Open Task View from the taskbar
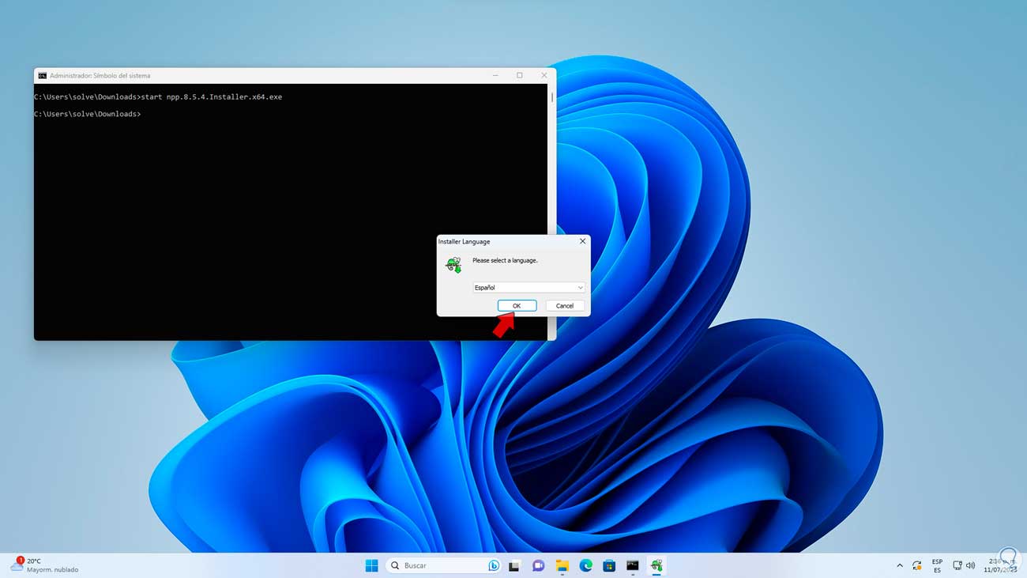The width and height of the screenshot is (1027, 578). point(514,565)
